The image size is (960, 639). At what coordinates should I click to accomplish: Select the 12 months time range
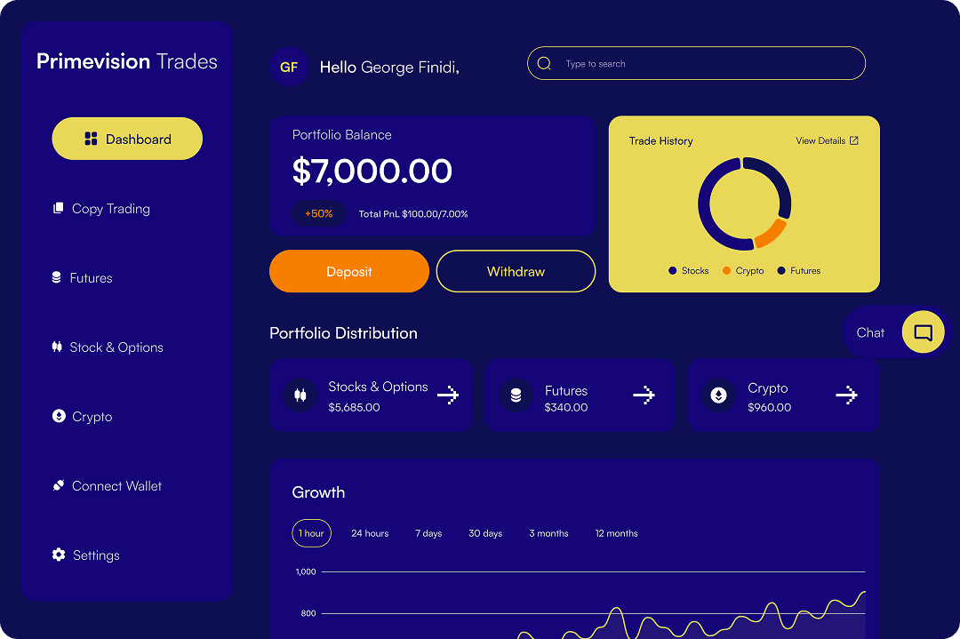pyautogui.click(x=616, y=532)
